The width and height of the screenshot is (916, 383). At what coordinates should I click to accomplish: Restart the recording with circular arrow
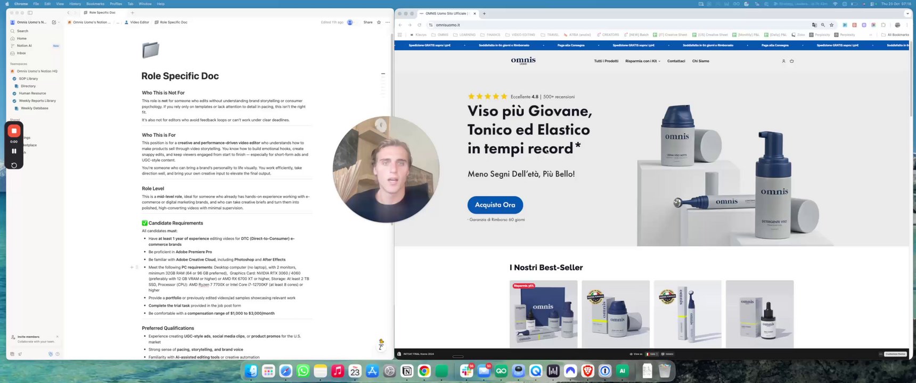pyautogui.click(x=14, y=165)
